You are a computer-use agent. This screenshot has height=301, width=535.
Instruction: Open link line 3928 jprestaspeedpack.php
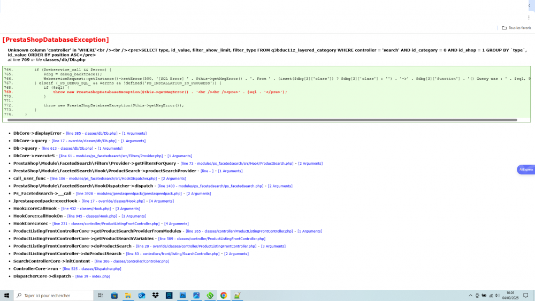(x=128, y=194)
